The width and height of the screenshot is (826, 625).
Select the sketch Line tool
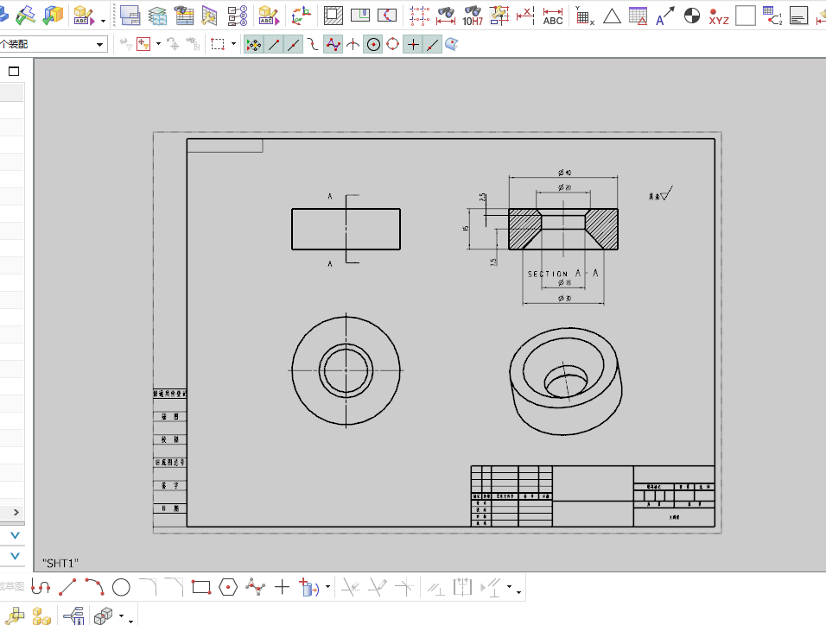[x=67, y=587]
